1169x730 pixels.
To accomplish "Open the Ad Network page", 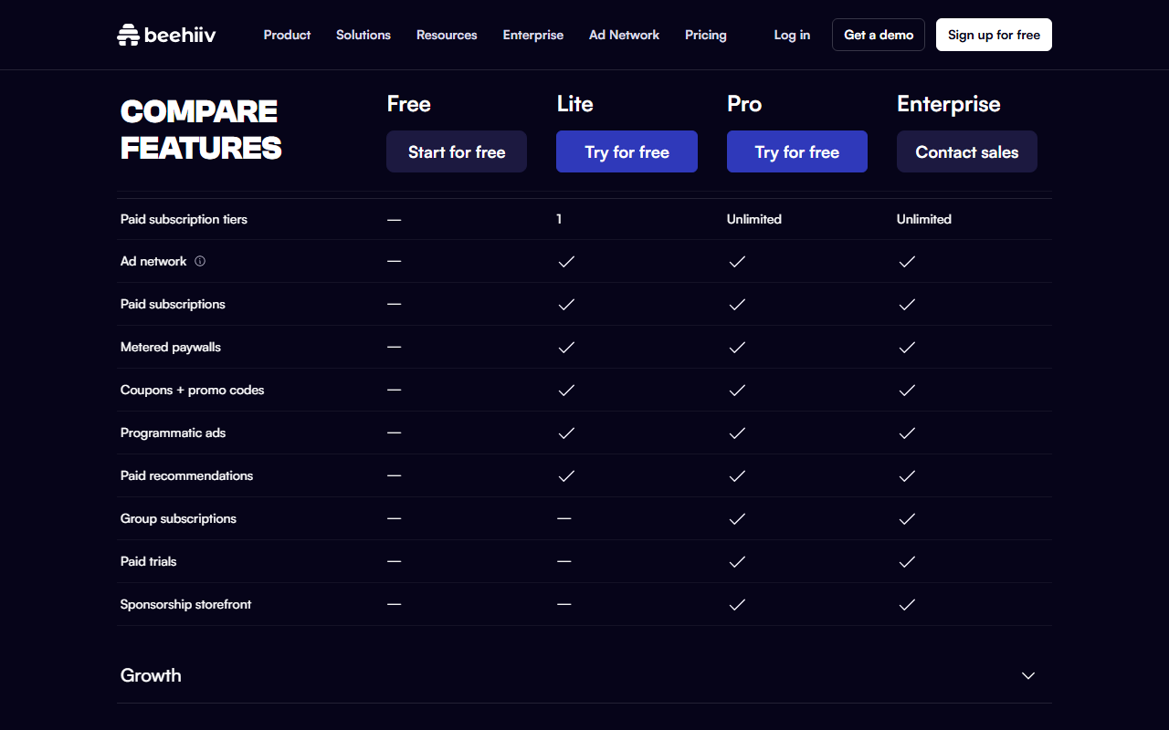I will tap(624, 35).
